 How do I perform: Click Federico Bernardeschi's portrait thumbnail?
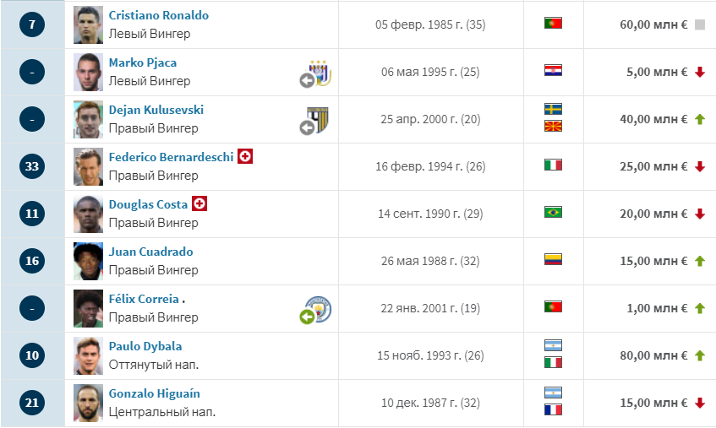88,166
